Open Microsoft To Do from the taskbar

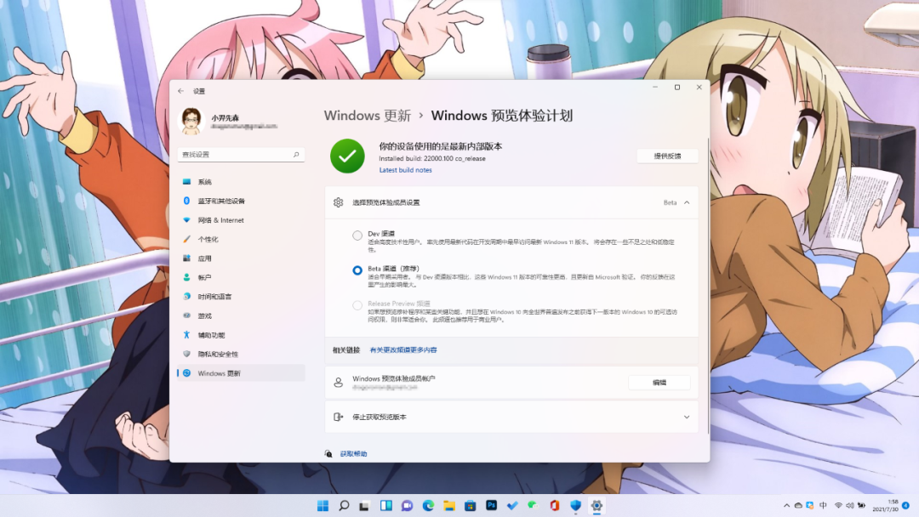pyautogui.click(x=512, y=506)
